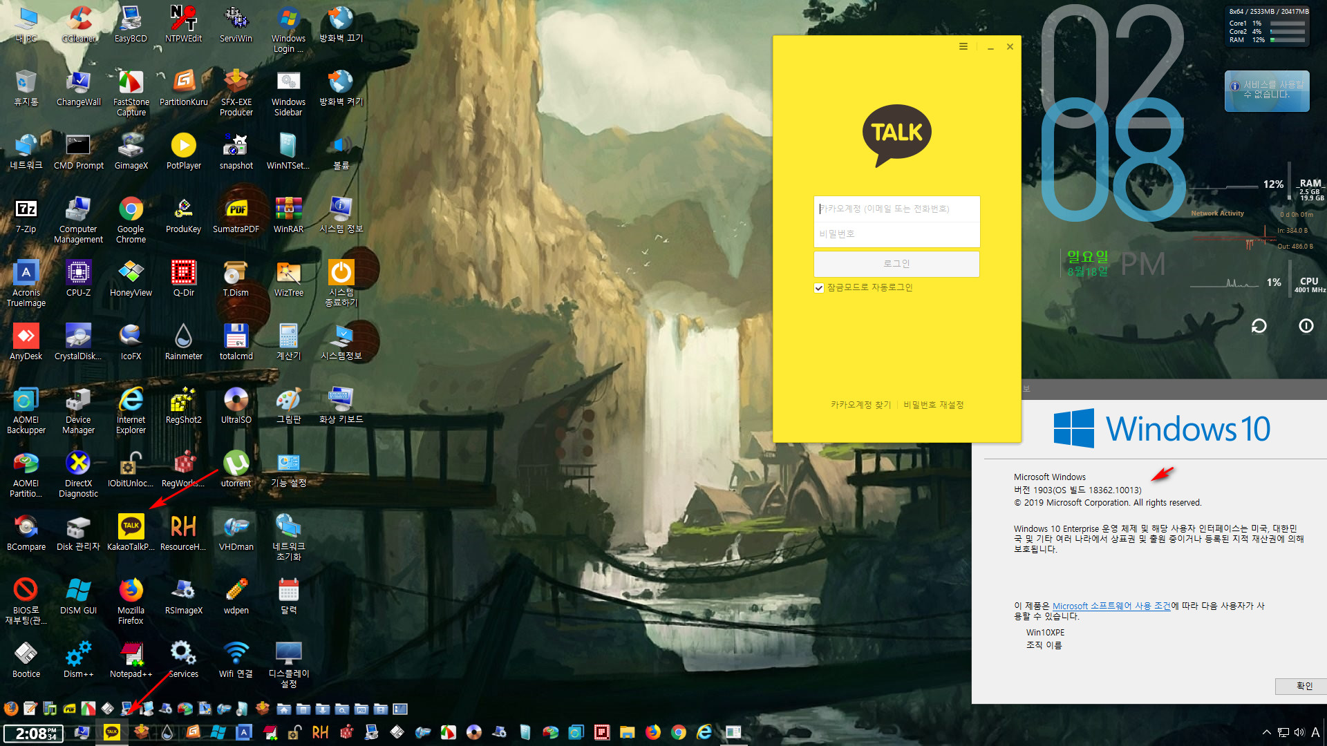Click the KakaoTalk taskbar button
Image resolution: width=1327 pixels, height=746 pixels.
pyautogui.click(x=111, y=732)
